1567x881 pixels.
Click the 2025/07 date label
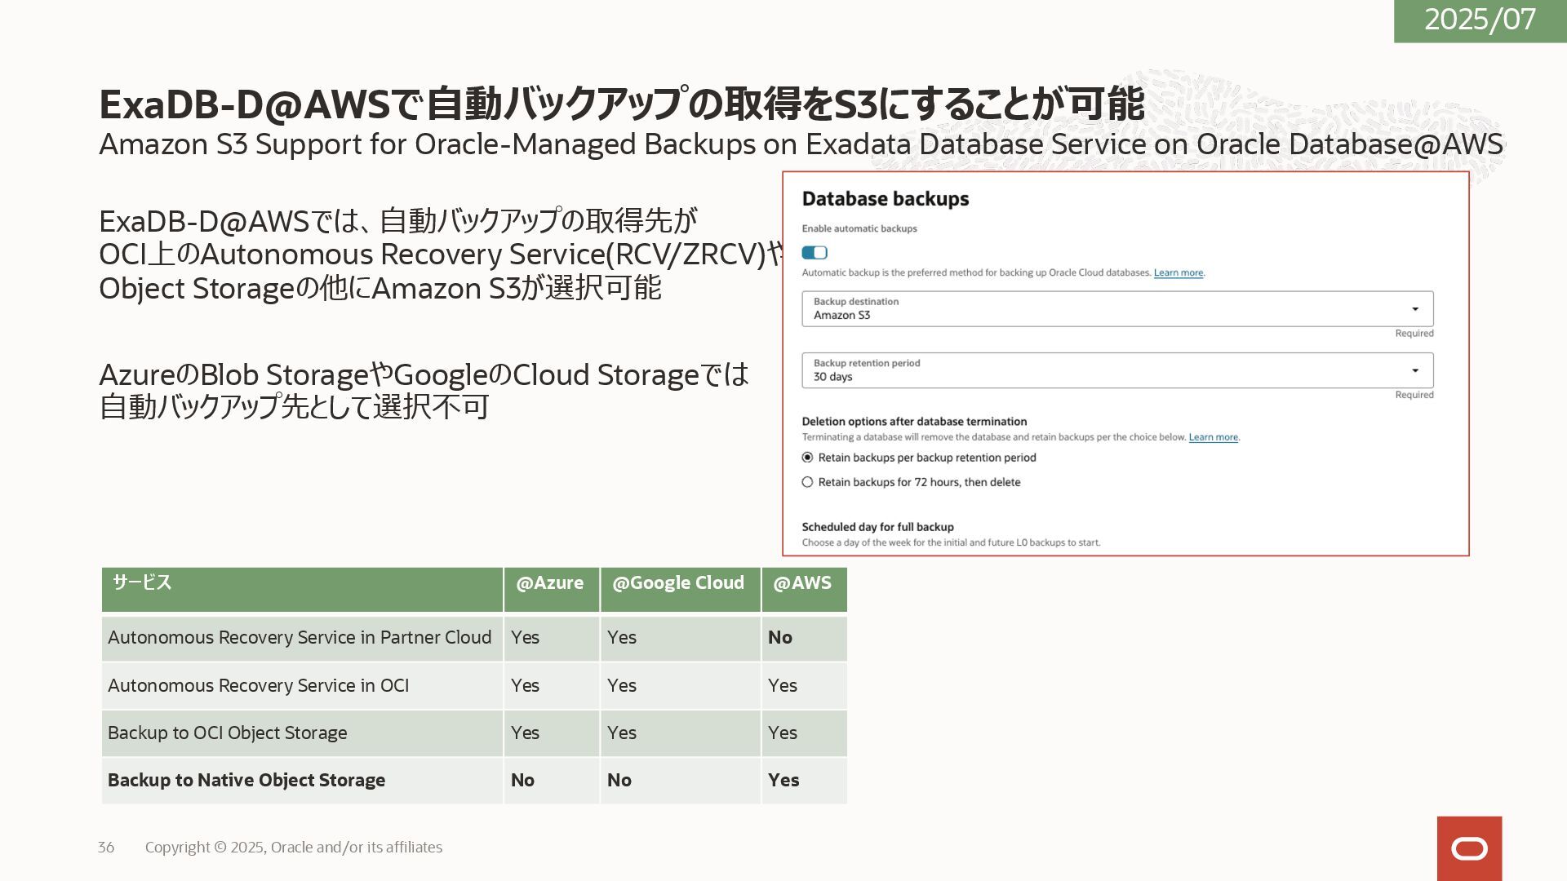(x=1480, y=20)
